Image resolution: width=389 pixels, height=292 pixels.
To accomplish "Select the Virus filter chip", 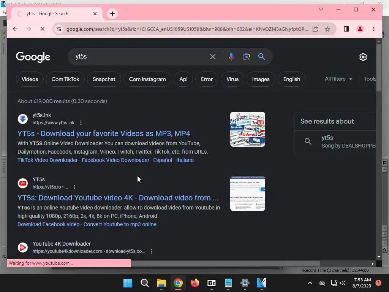I will click(232, 79).
